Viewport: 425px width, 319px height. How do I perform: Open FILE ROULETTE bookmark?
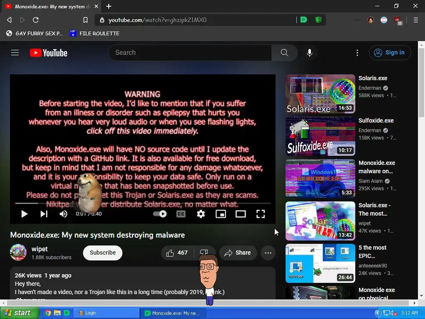(x=95, y=33)
